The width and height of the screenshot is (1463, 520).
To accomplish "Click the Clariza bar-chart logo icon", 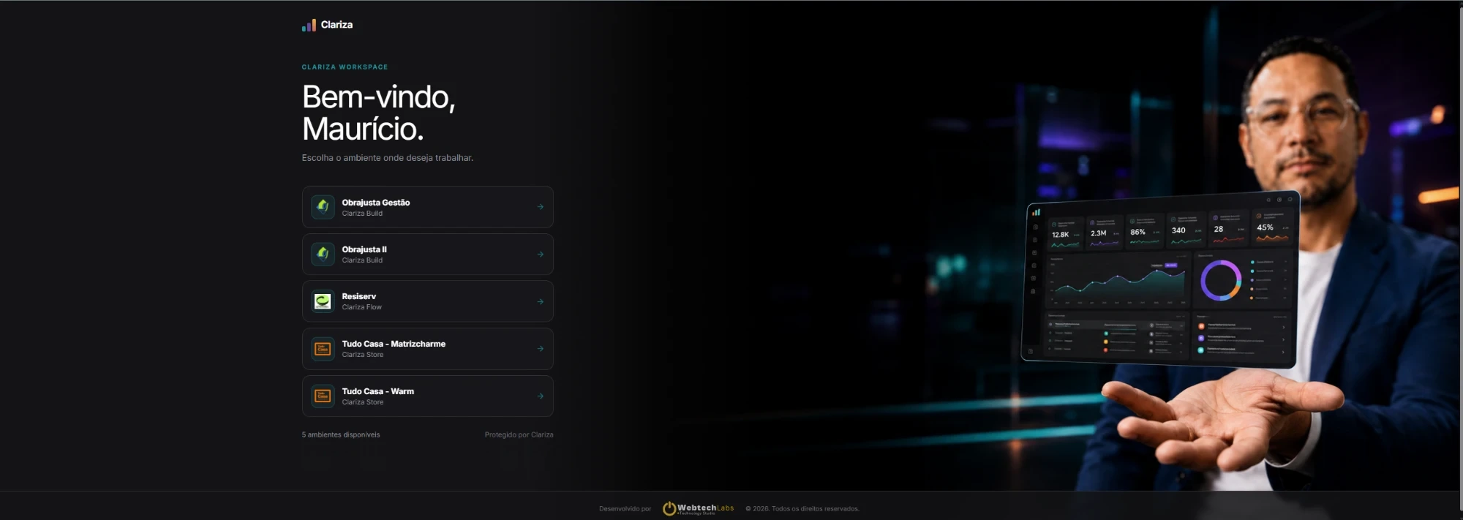I will (309, 26).
